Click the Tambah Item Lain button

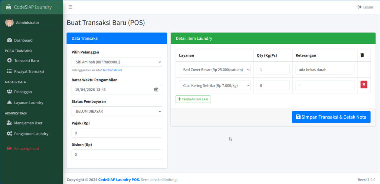[193, 99]
